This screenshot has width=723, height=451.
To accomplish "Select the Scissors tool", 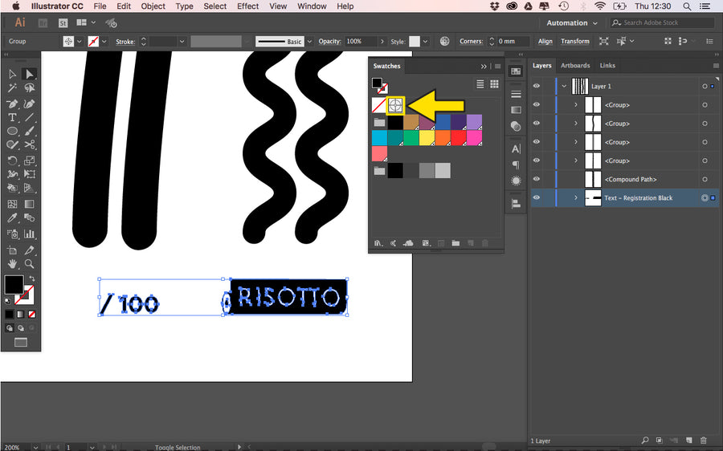I will tap(30, 144).
